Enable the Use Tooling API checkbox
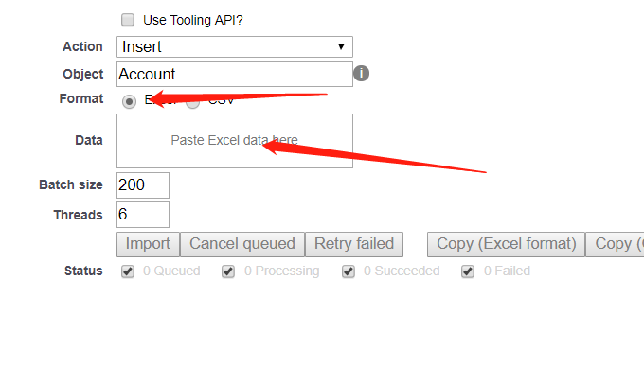 click(x=128, y=19)
